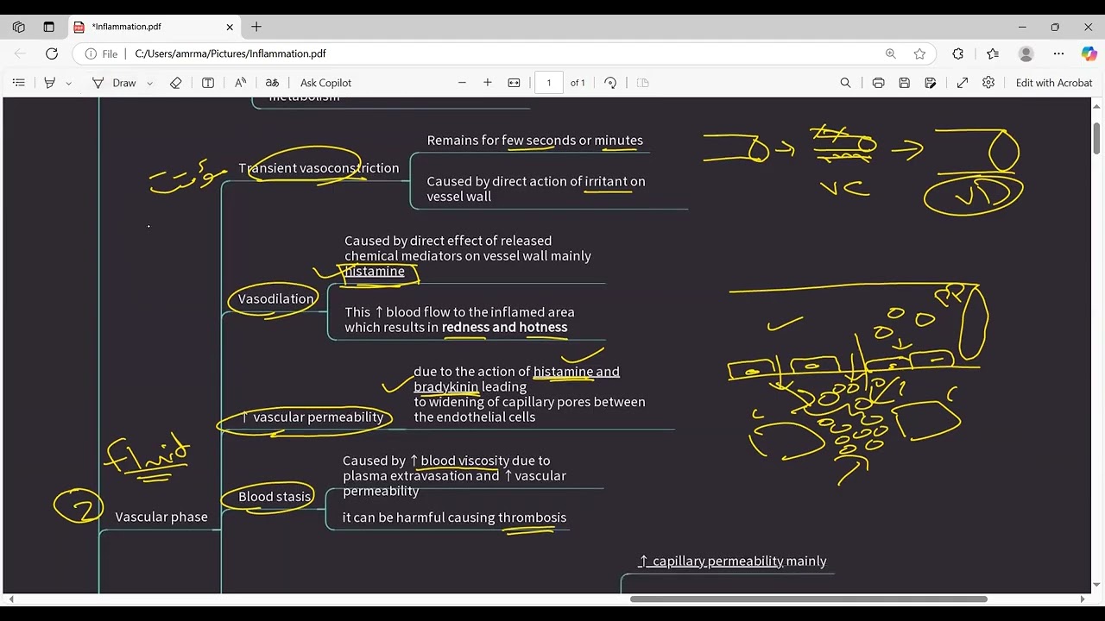Open the Extensions puzzle icon
The width and height of the screenshot is (1105, 621).
[958, 53]
